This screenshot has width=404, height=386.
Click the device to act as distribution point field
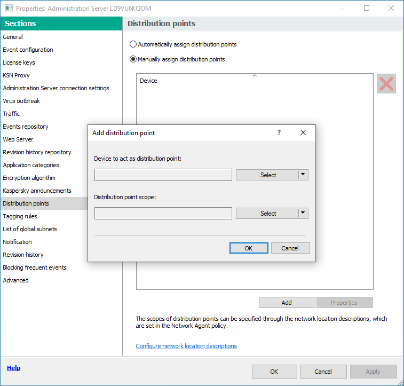[163, 175]
